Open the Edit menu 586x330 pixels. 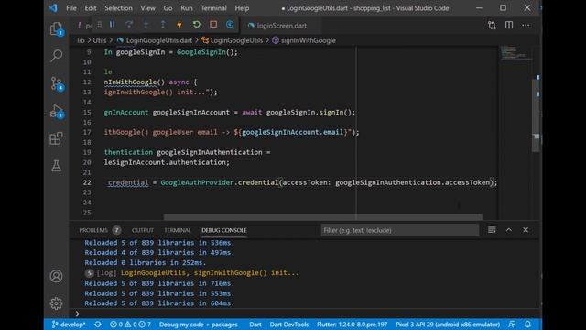coord(91,8)
